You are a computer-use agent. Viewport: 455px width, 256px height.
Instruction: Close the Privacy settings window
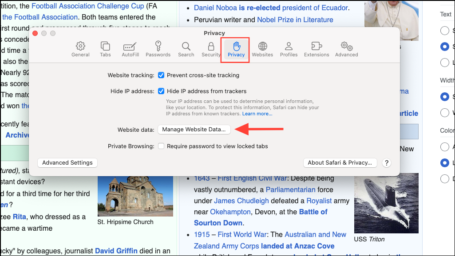tap(35, 33)
